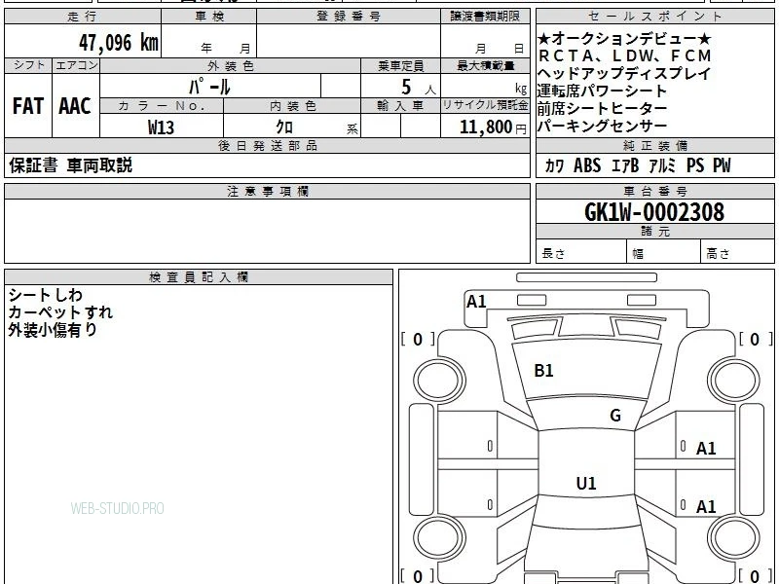This screenshot has height=584, width=779.
Task: Click the 登録番号 header
Action: 349,17
